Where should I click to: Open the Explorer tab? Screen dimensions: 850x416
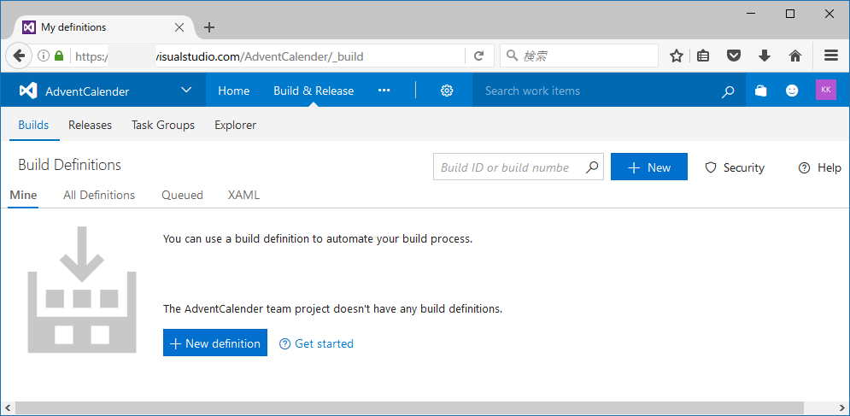click(235, 126)
